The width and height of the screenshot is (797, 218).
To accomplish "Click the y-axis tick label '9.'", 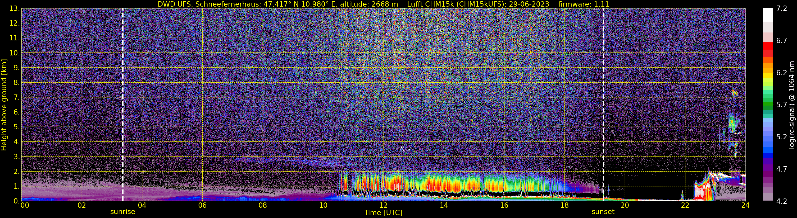I will (x=17, y=68).
